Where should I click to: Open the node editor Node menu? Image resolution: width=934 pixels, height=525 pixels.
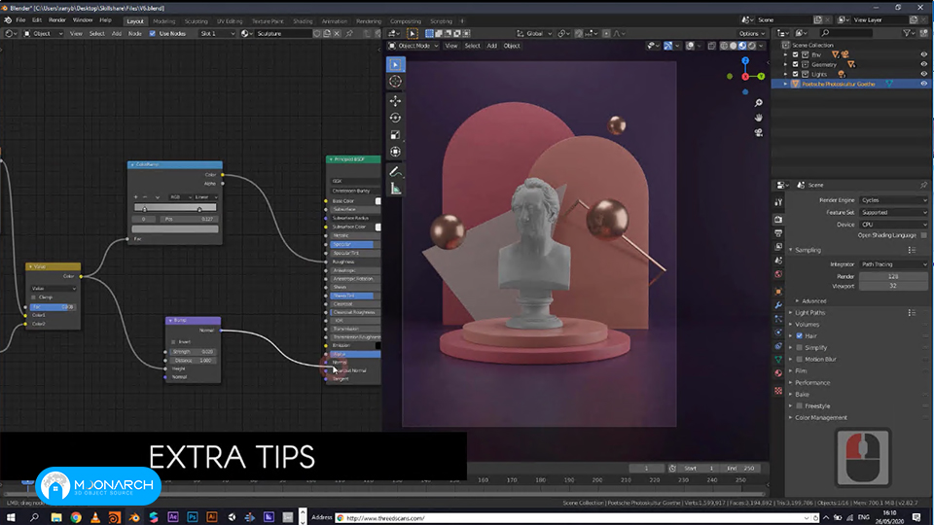pos(134,34)
